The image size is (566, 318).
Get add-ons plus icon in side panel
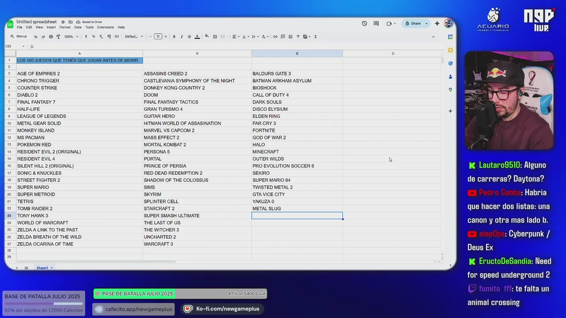[x=451, y=111]
